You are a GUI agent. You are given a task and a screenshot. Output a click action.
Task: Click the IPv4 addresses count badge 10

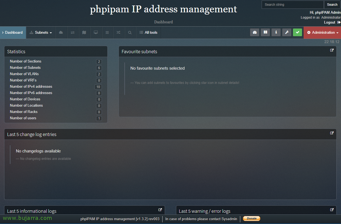click(98, 87)
